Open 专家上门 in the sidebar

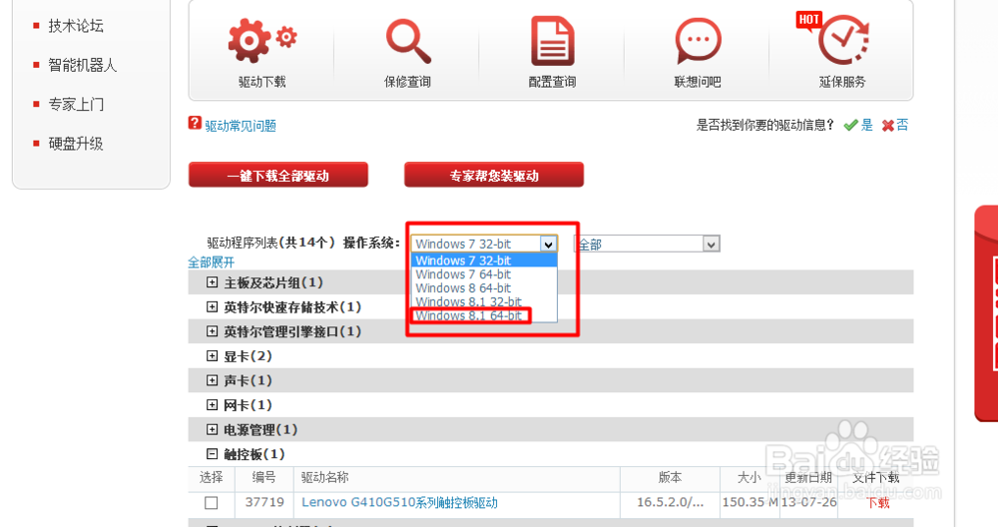[76, 105]
